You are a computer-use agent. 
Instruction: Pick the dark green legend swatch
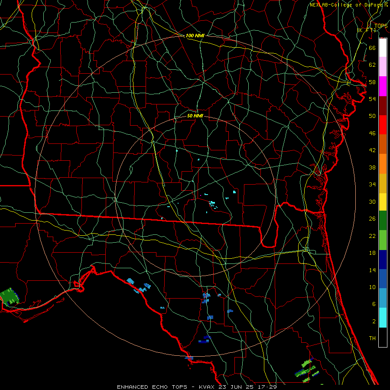click(383, 220)
